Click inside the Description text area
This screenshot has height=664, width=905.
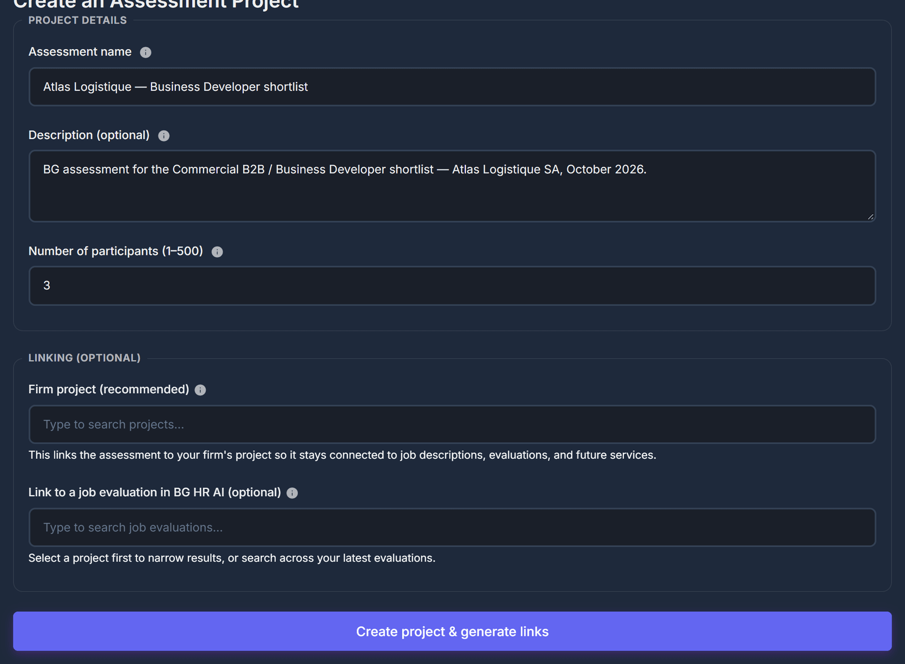pos(452,186)
